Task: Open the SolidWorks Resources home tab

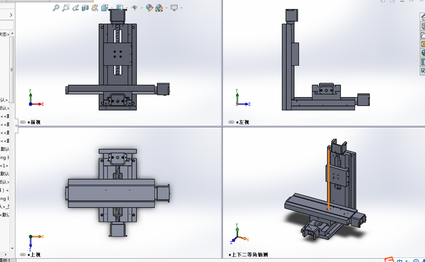Action: tap(423, 17)
